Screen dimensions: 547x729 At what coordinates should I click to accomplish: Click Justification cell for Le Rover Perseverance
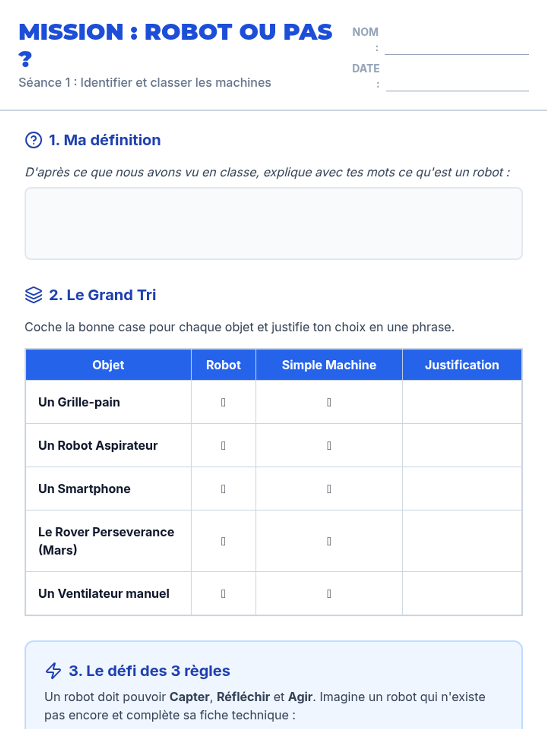(x=462, y=541)
